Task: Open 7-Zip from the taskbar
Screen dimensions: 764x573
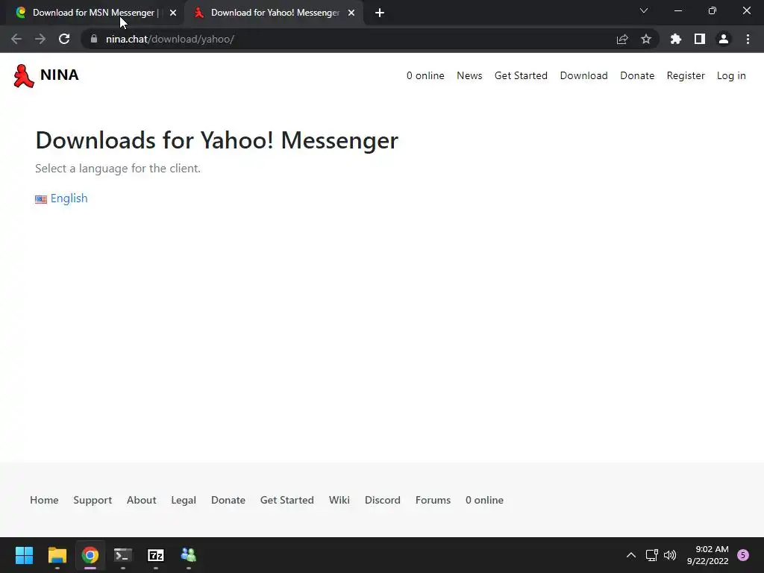Action: coord(156,555)
